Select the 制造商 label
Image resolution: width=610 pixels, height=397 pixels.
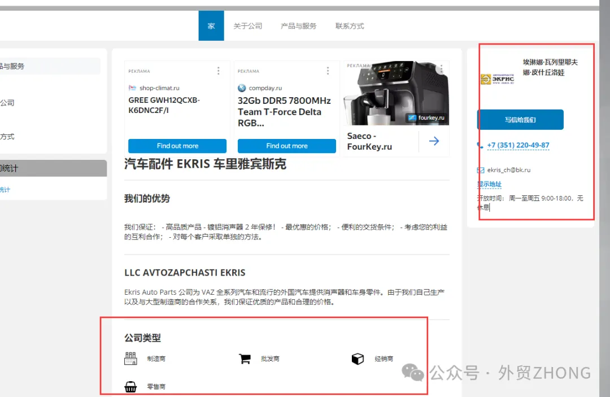(x=156, y=359)
